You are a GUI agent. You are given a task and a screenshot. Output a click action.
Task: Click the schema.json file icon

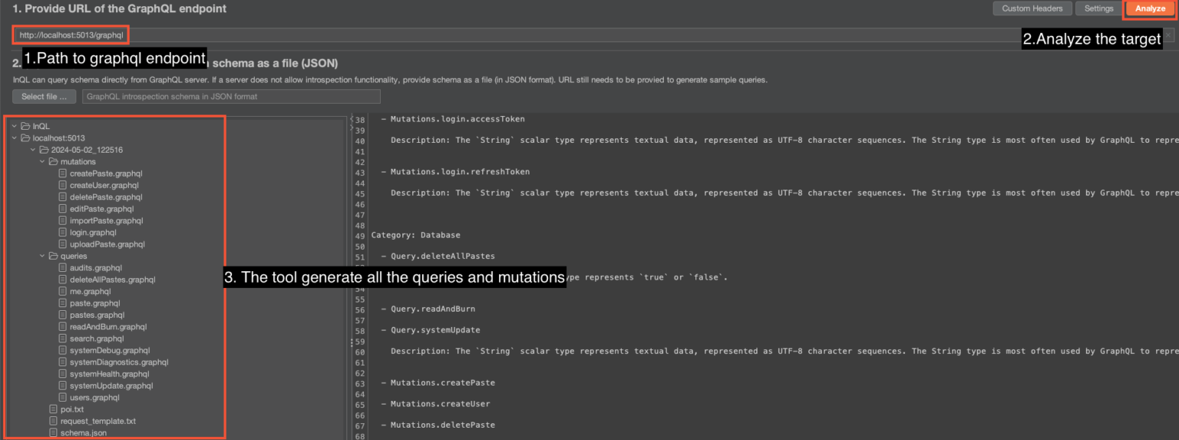54,433
